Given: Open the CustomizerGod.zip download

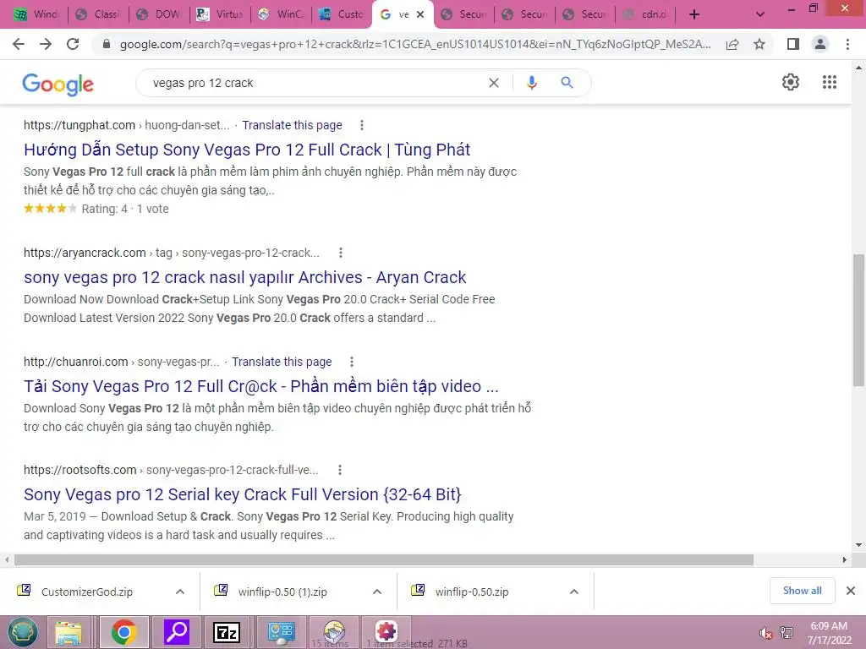Looking at the screenshot, I should (87, 592).
